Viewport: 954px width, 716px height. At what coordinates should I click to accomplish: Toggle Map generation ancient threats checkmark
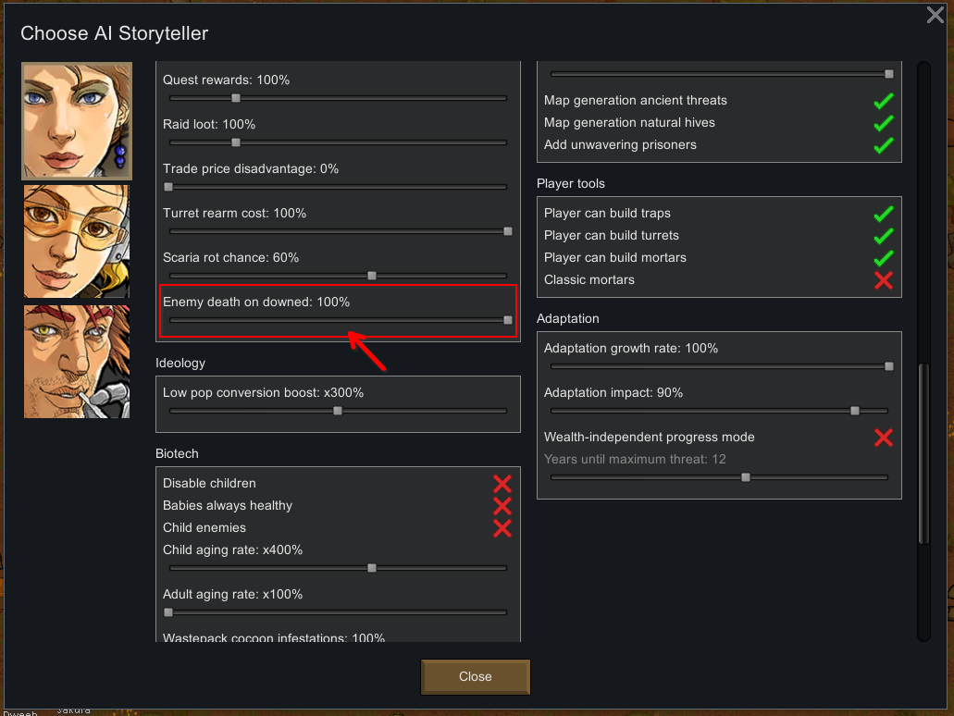click(883, 101)
